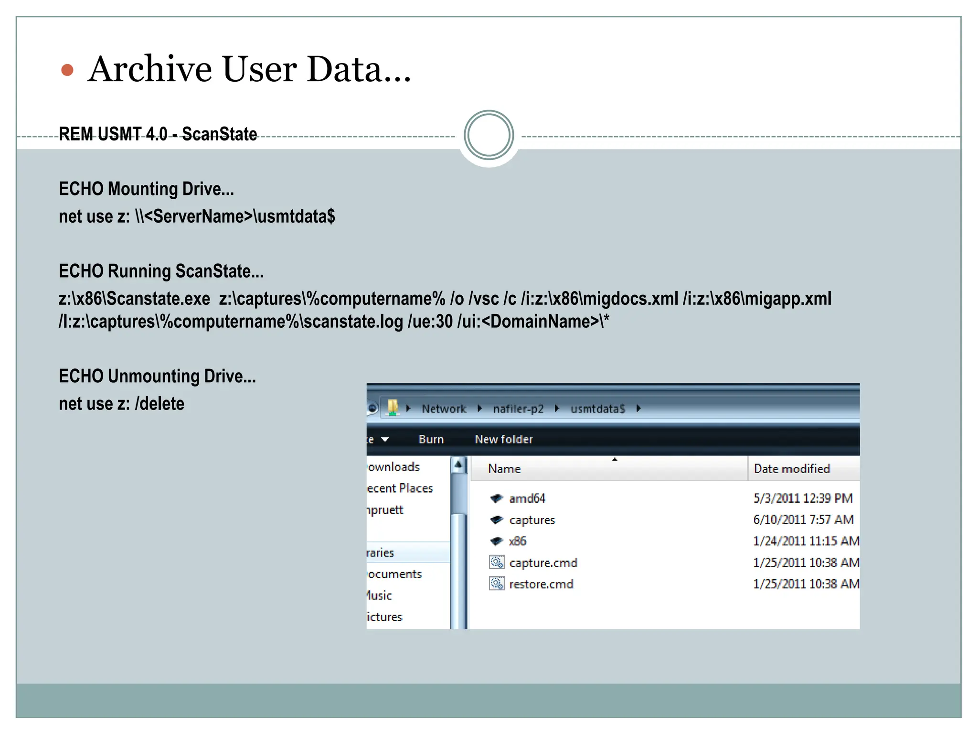Click the net use z: ServerName line
978x734 pixels.
pos(197,216)
